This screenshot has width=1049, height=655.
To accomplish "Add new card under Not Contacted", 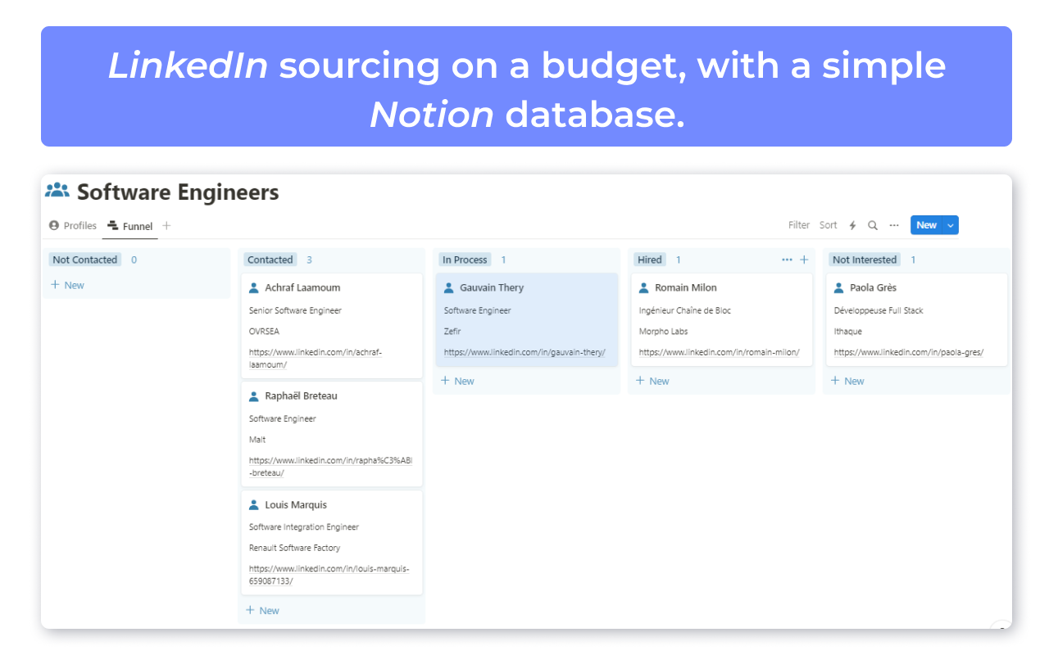I will click(x=67, y=285).
